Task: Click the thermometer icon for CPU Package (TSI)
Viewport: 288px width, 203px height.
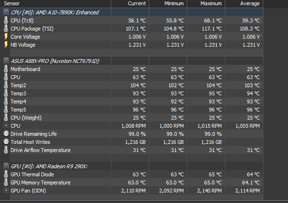Action: [x=6, y=29]
